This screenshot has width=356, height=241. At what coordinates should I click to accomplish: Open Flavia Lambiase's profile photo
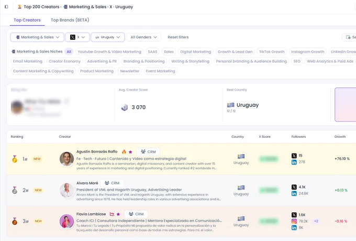click(x=67, y=221)
